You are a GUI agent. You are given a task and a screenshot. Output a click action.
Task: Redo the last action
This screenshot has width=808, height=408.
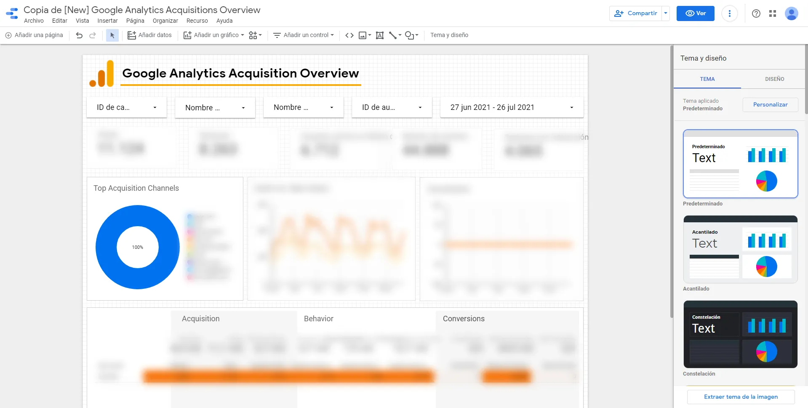(x=93, y=35)
